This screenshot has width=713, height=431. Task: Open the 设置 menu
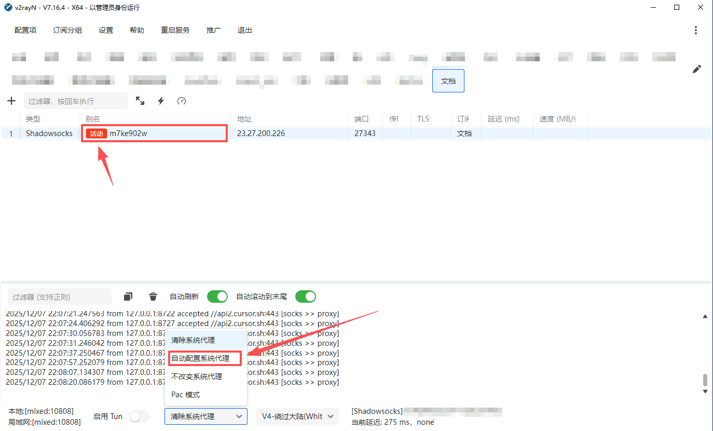106,30
